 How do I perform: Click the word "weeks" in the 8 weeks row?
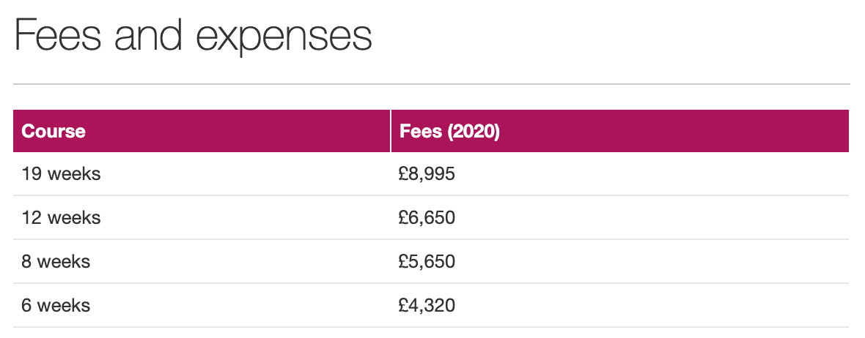pyautogui.click(x=64, y=261)
